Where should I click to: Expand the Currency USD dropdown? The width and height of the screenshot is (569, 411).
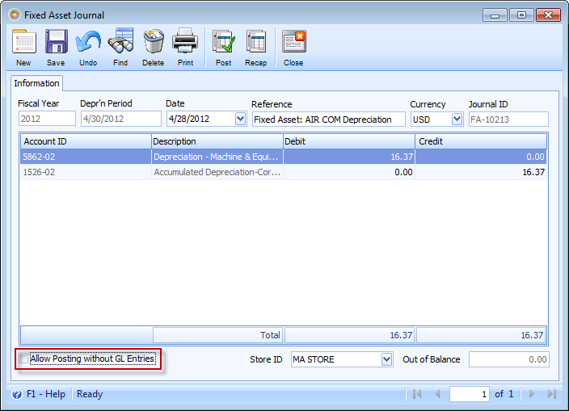457,119
